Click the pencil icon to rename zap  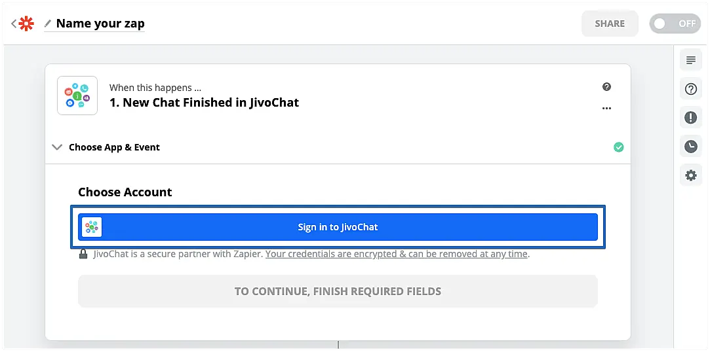coord(47,24)
